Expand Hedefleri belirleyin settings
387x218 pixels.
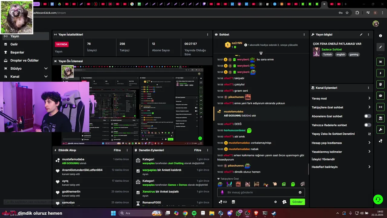coord(369,167)
